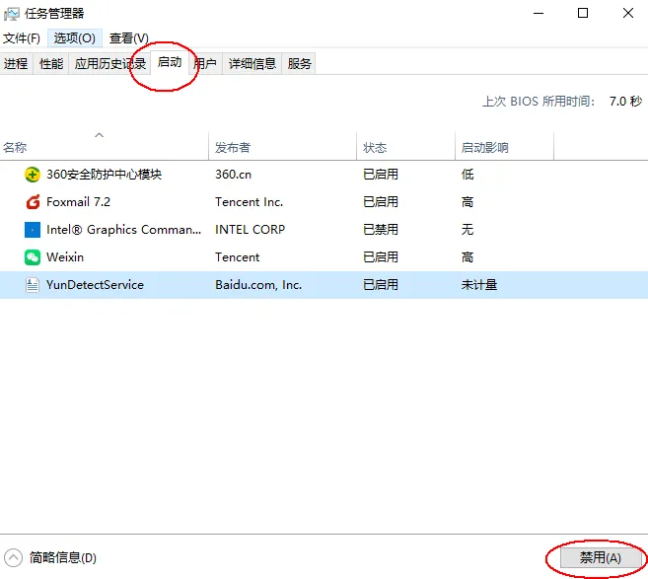Click startup impact 未计量
648x579 pixels.
tap(479, 285)
